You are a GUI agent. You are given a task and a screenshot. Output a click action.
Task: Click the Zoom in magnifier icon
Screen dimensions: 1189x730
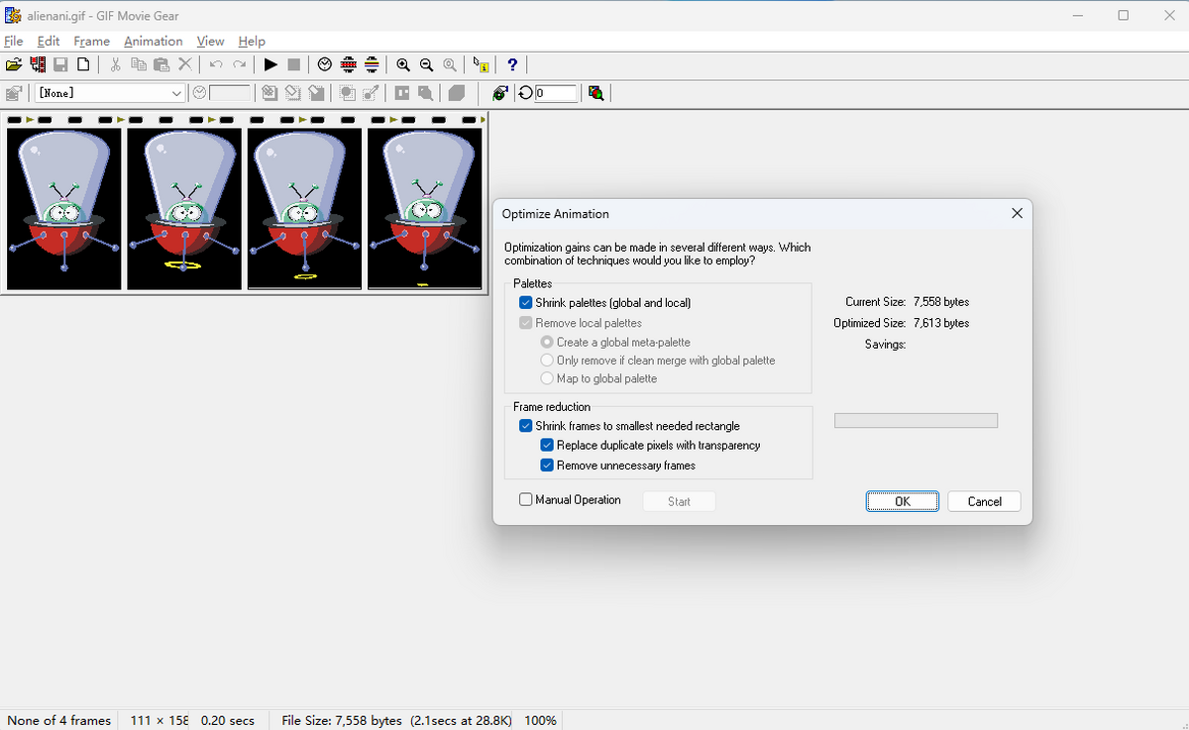[403, 64]
